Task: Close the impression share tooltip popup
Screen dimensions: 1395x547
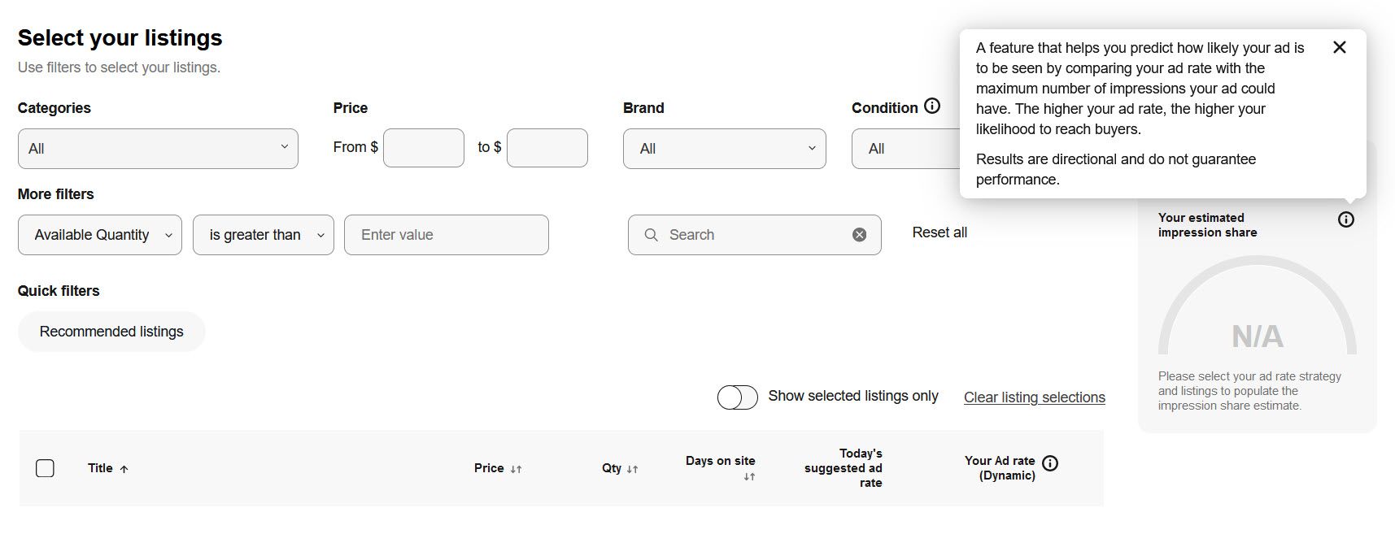Action: [x=1339, y=47]
